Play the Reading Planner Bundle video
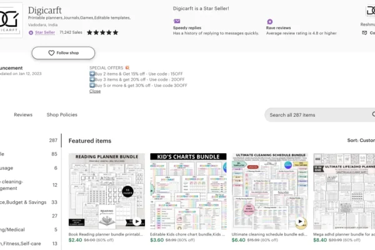Image resolution: width=375 pixels, height=250 pixels. [137, 221]
